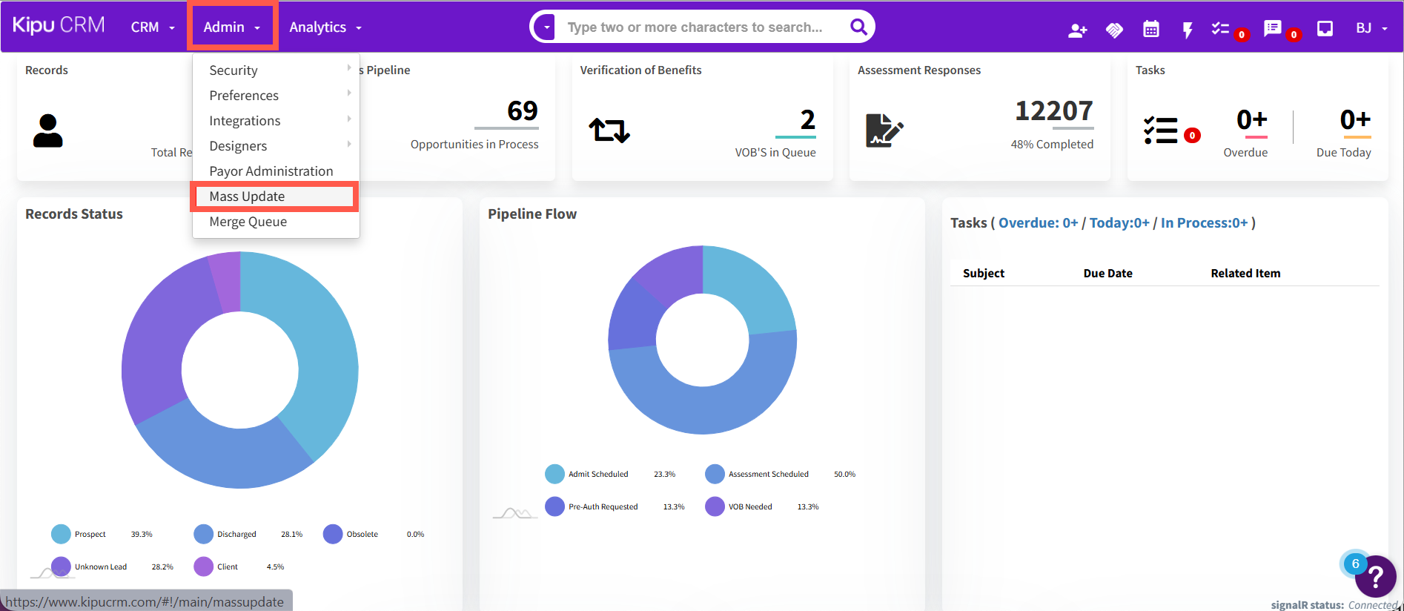
Task: Click the In Process:0+ tasks link
Action: [x=1204, y=223]
